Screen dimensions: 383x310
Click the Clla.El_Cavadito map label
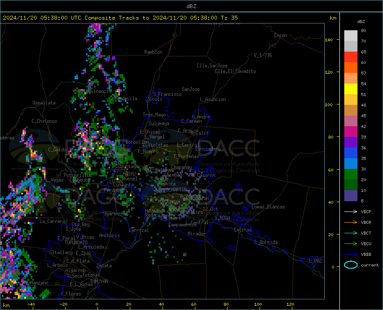235,72
